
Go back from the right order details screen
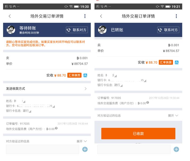(101, 16)
